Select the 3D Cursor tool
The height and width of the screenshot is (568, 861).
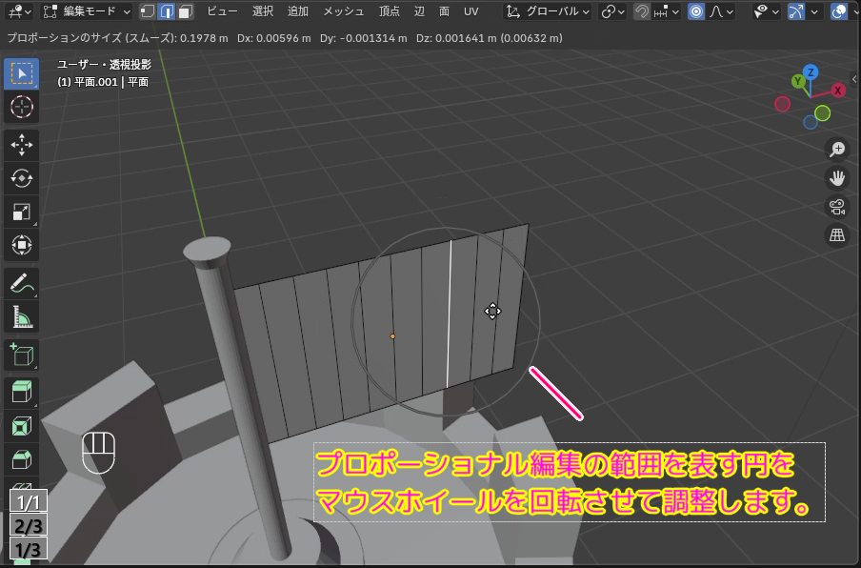(21, 108)
